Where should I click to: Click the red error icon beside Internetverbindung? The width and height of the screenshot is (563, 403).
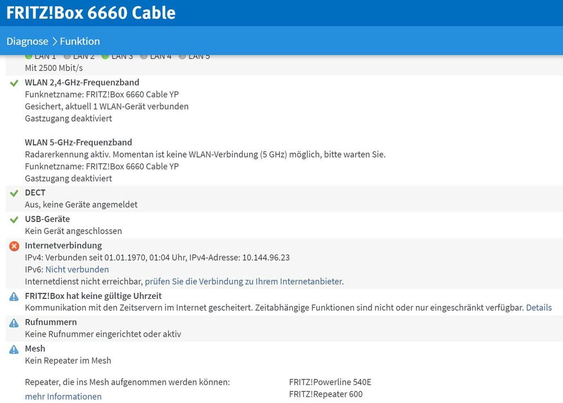tap(15, 246)
